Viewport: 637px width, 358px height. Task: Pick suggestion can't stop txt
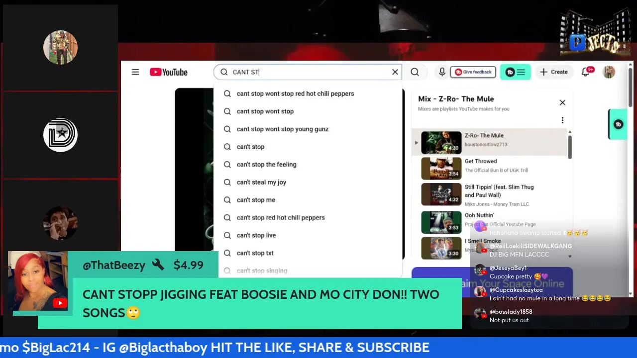[308, 253]
